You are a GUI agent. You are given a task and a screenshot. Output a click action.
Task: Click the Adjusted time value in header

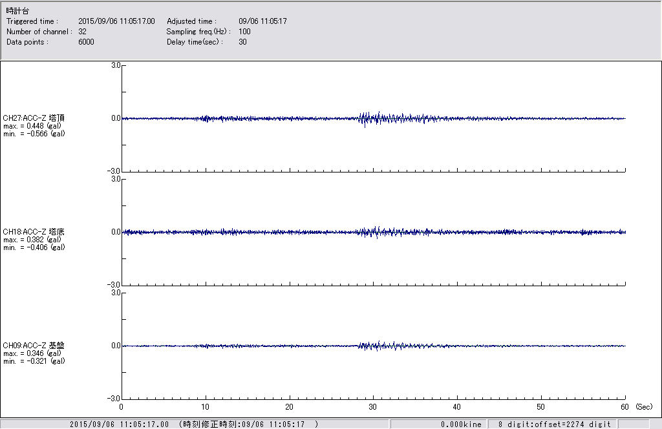tap(262, 21)
